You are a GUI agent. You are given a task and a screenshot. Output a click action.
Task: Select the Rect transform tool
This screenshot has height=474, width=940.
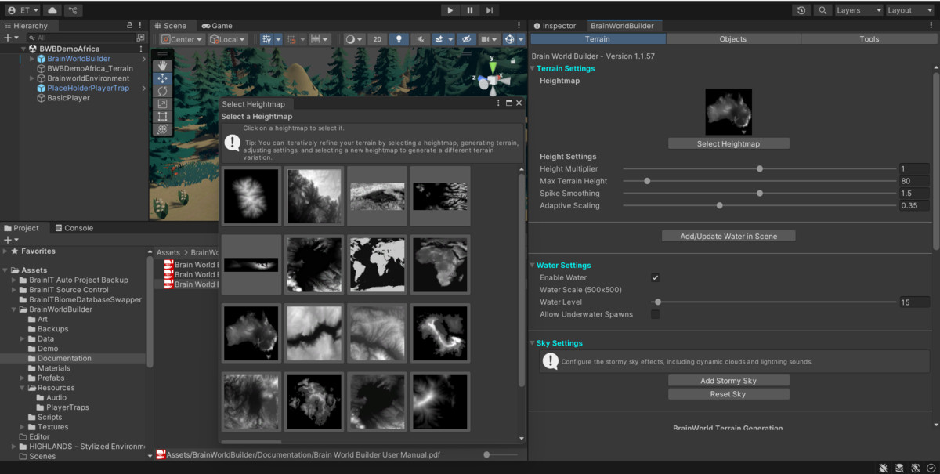tap(162, 116)
